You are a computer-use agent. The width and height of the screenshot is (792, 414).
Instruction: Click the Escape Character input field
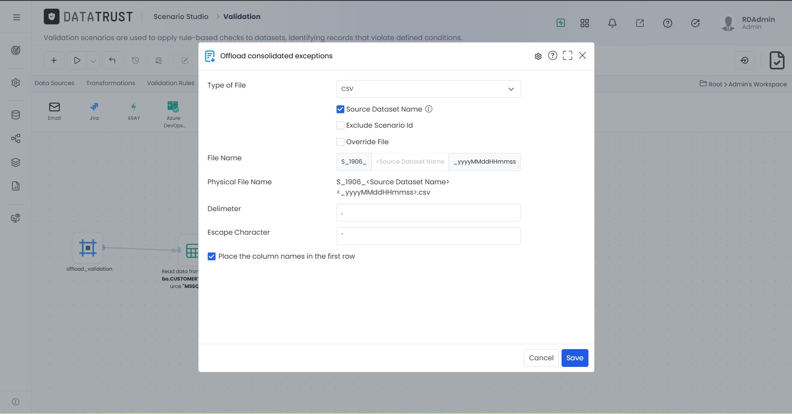tap(428, 236)
